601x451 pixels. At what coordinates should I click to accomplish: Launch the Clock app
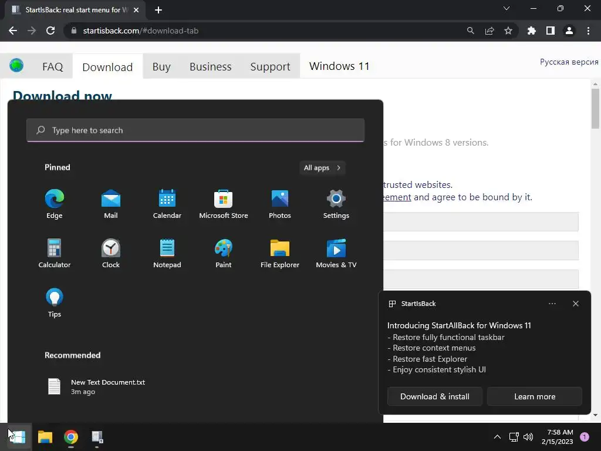point(111,253)
